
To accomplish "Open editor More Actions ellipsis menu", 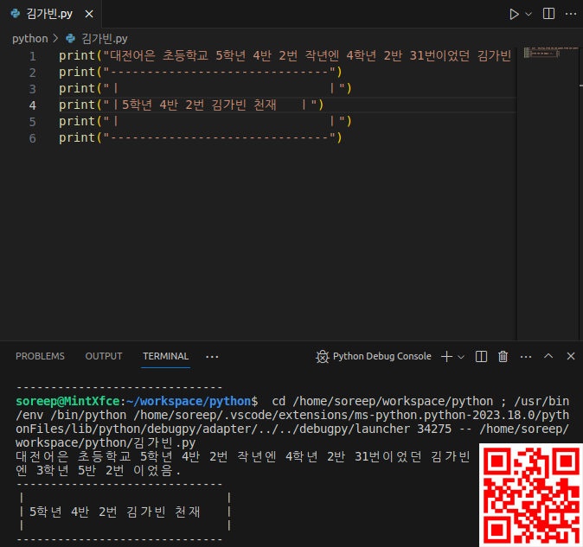I will (x=571, y=14).
